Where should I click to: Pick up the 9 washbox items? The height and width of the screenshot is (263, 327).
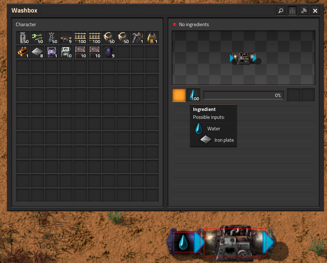[x=66, y=38]
